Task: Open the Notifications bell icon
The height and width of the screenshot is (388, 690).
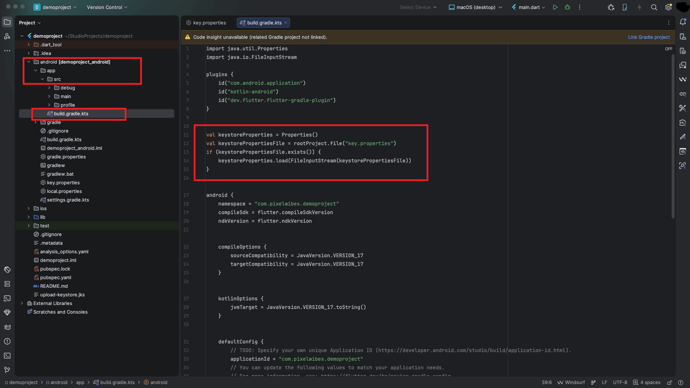Action: [683, 22]
